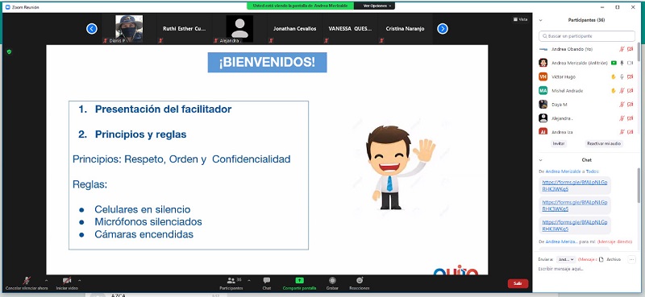This screenshot has height=297, width=645.
Task: Click the Archivo file icon in chat
Action: (601, 260)
